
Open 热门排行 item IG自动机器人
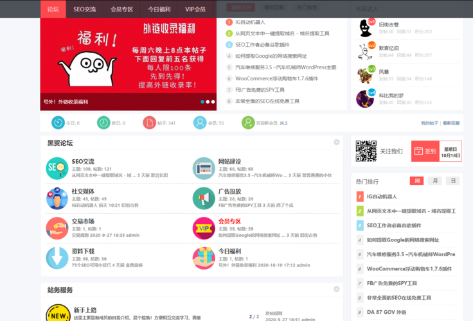382,196
